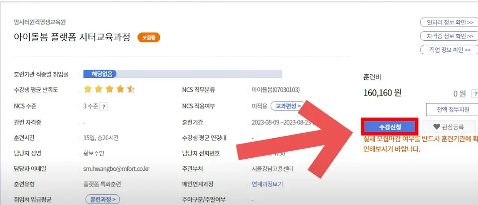Click the orange 모집중 status badge
The height and width of the screenshot is (205, 478).
click(x=149, y=38)
